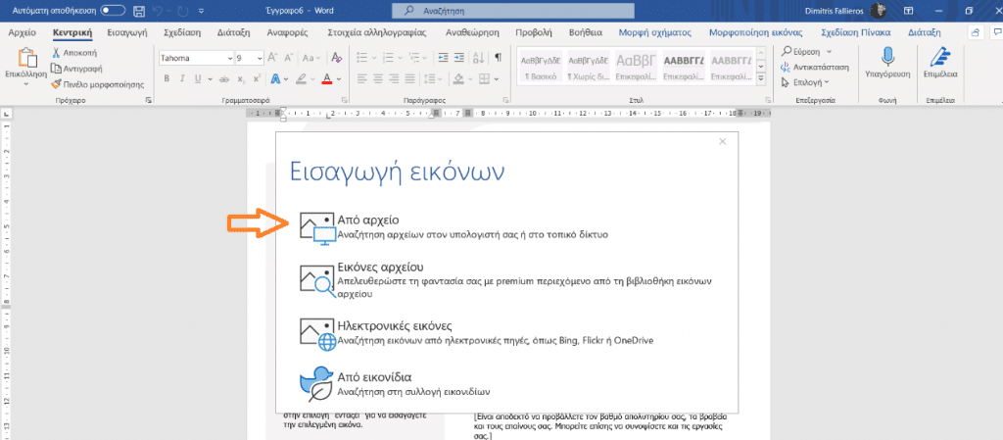Image resolution: width=1003 pixels, height=440 pixels.
Task: Select Πινέλο μορφοποίησης format painter
Action: (98, 83)
